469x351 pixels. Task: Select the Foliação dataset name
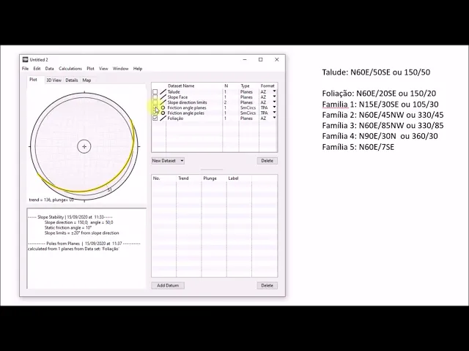coord(175,118)
